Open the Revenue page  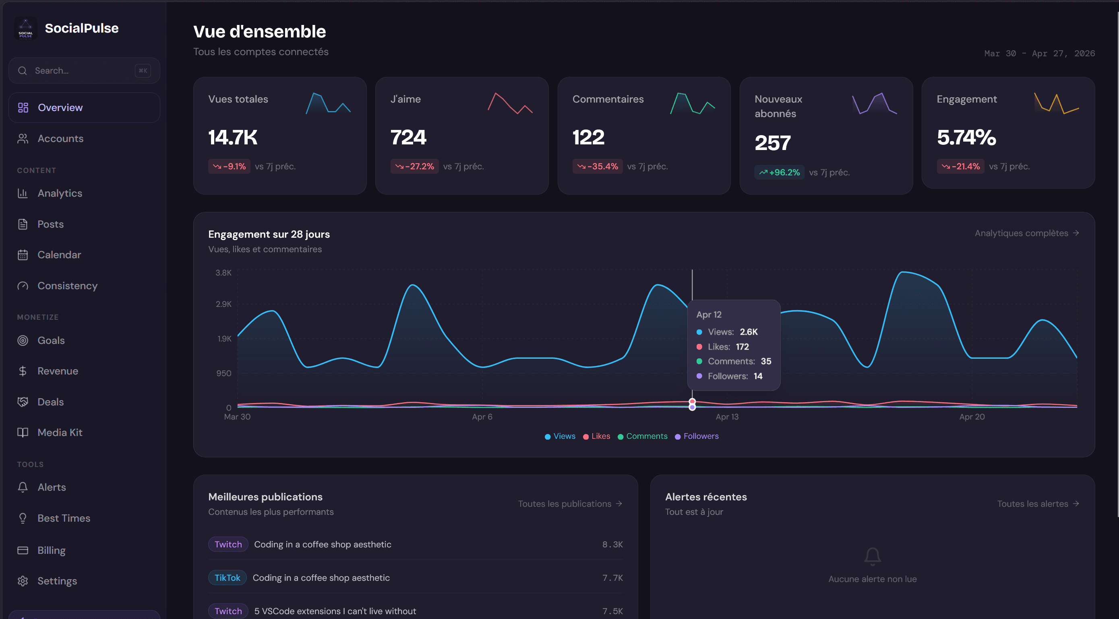tap(84, 371)
